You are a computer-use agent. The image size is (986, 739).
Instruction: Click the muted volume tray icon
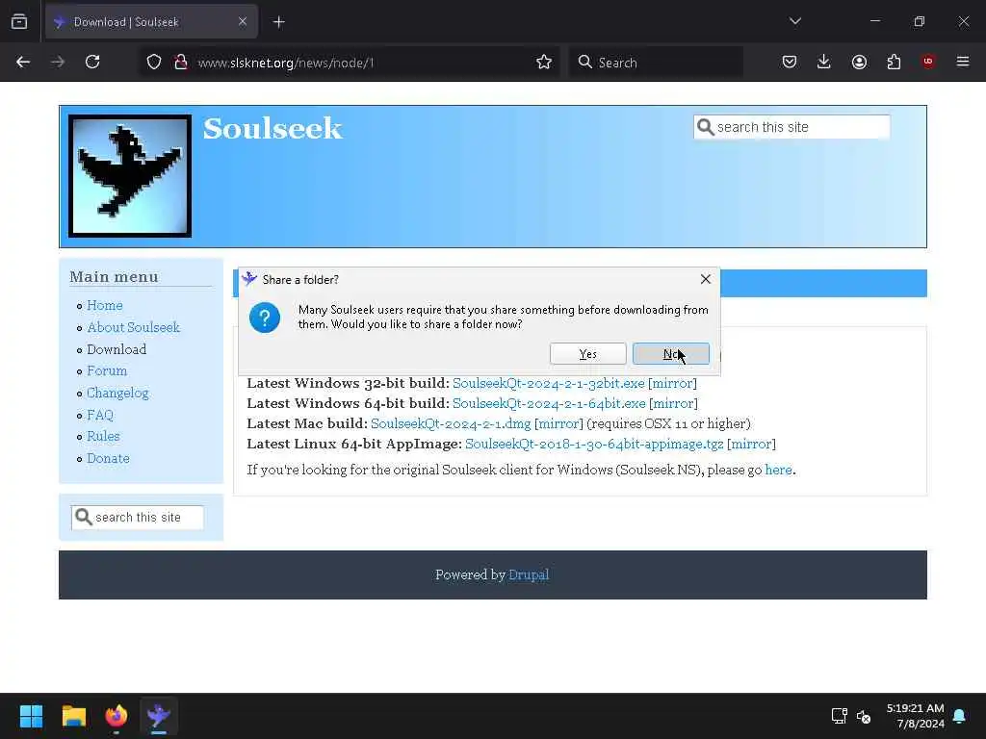pos(864,716)
